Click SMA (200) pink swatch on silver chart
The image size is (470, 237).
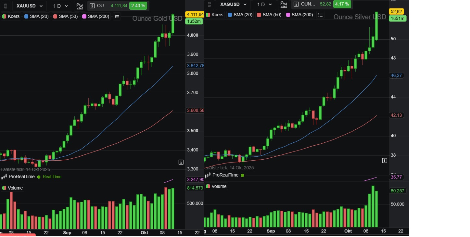(288, 15)
